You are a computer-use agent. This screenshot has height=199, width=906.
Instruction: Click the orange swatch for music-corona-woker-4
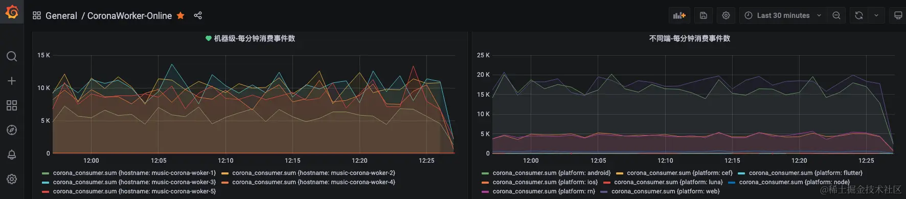pyautogui.click(x=225, y=183)
